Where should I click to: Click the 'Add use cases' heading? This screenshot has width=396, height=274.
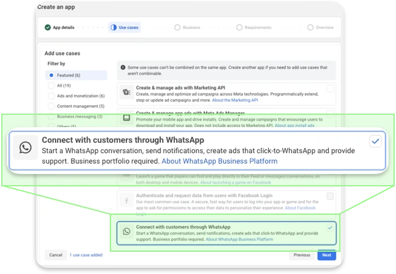[x=62, y=53]
